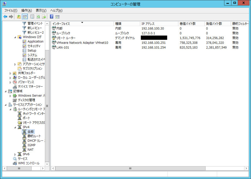Click the デマンド ダイヤル type cell
The image size is (251, 179).
pyautogui.click(x=125, y=38)
